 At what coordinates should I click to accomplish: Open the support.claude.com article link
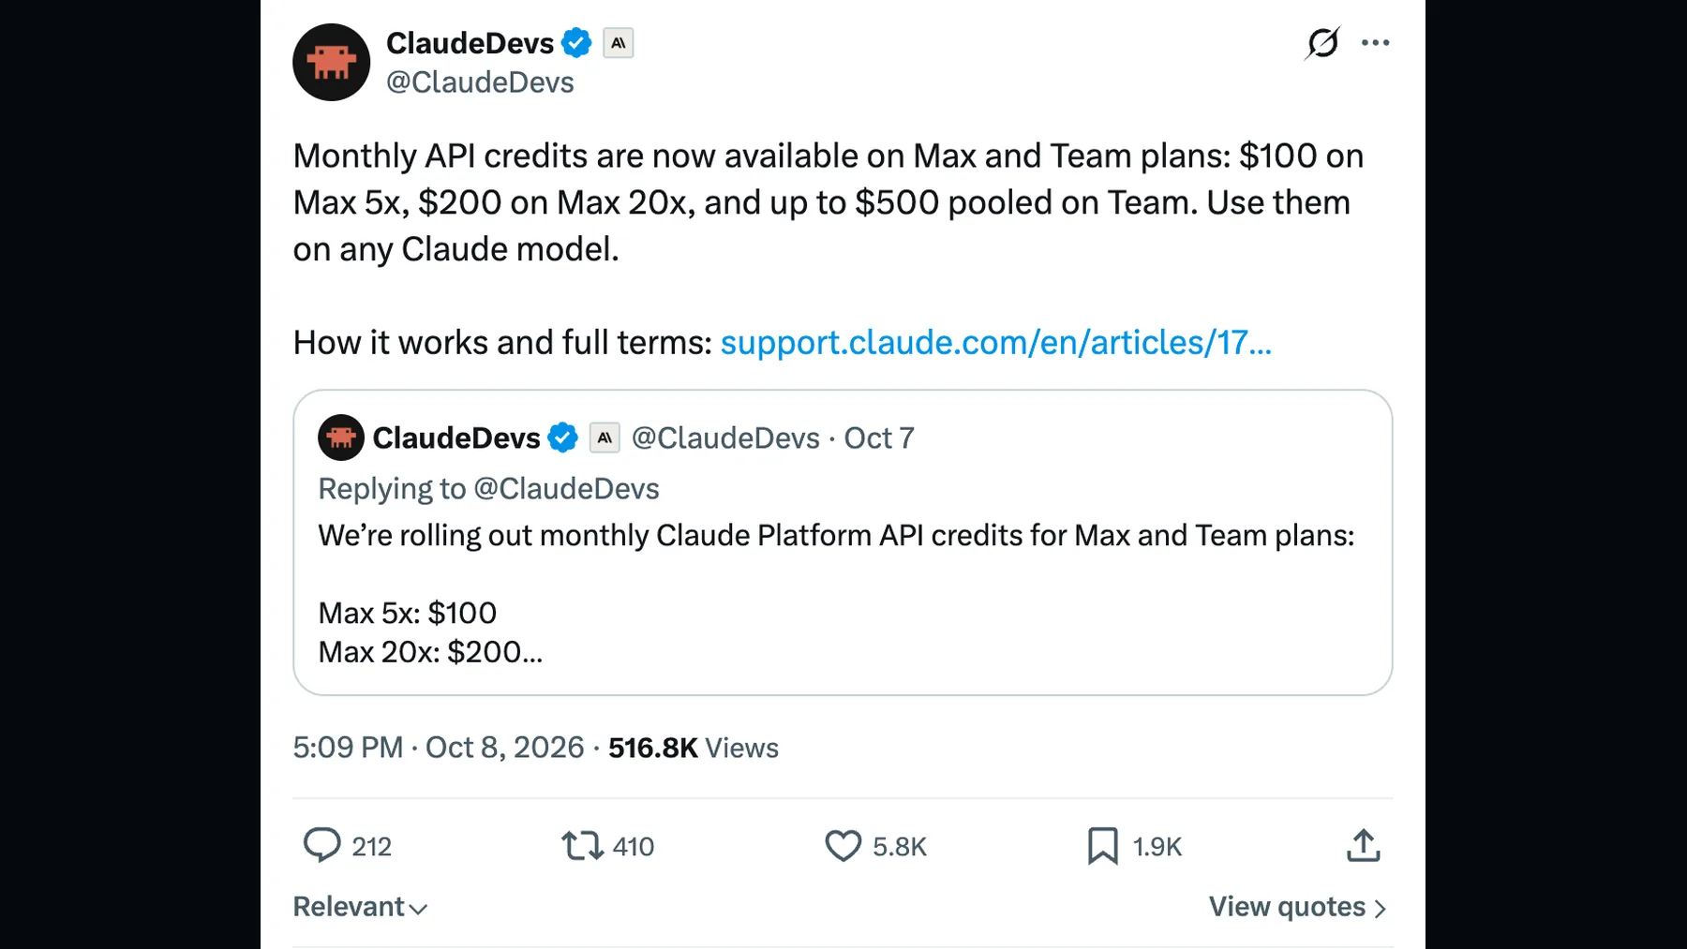coord(995,343)
